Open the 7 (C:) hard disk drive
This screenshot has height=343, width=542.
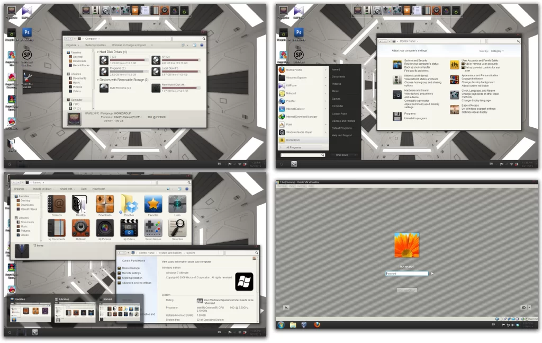click(105, 60)
